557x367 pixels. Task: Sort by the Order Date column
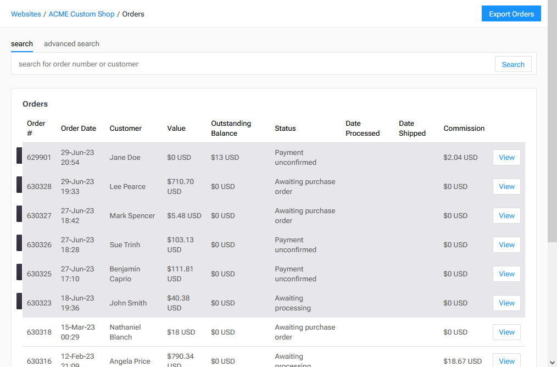(x=79, y=128)
